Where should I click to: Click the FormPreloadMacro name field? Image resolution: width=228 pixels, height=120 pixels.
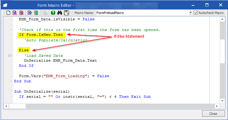coord(142,13)
